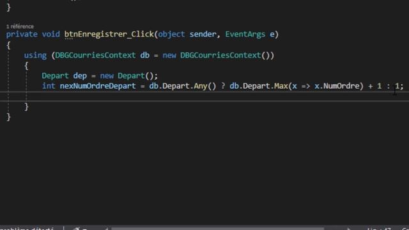
Task: Click the 'object' parameter type keyword
Action: click(171, 34)
